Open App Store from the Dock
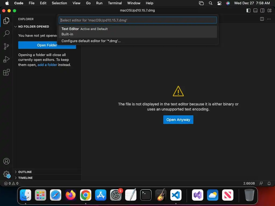275x206 pixels. (101, 195)
